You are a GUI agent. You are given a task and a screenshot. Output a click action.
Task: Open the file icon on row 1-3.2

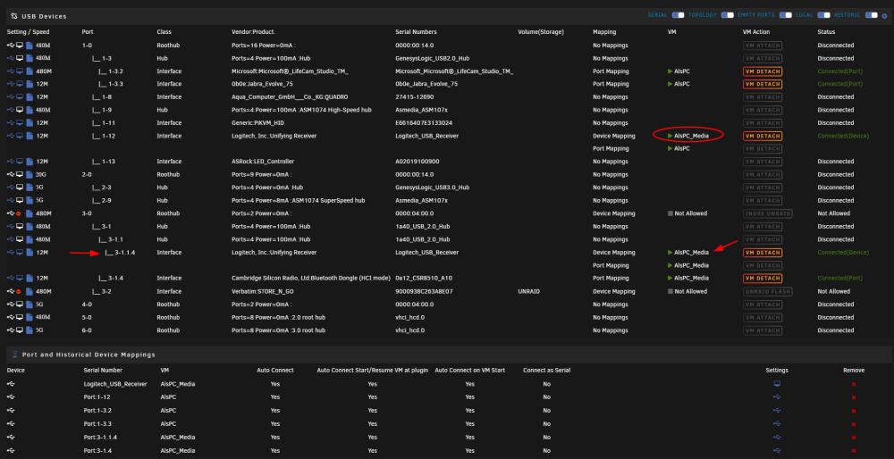pyautogui.click(x=30, y=71)
